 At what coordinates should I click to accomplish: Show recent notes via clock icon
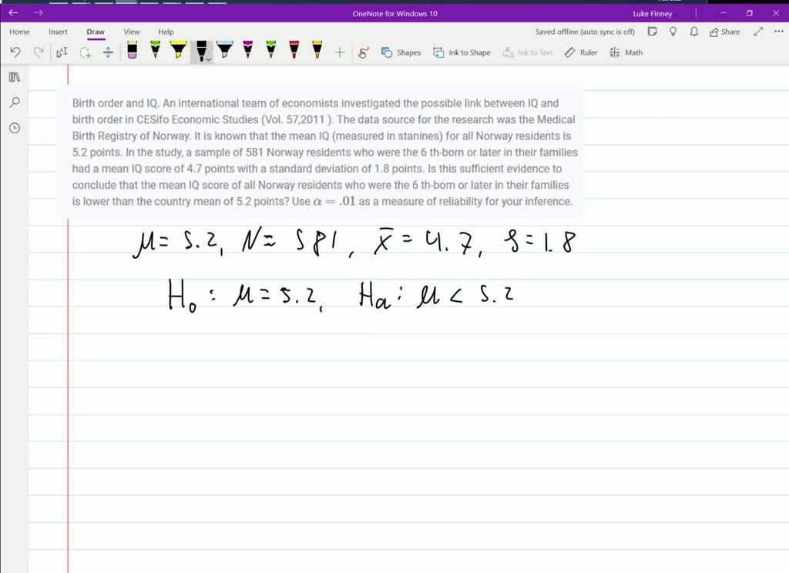click(x=14, y=128)
